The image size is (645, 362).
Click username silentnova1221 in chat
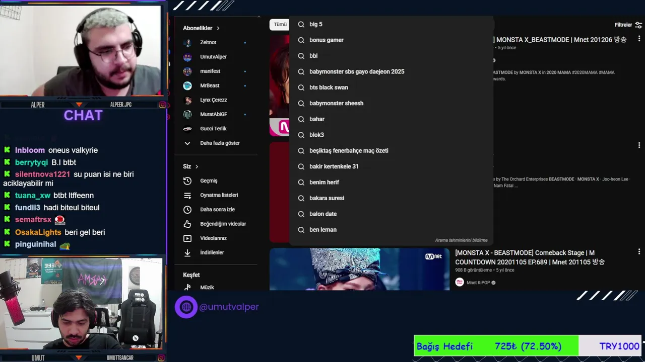[x=42, y=174]
